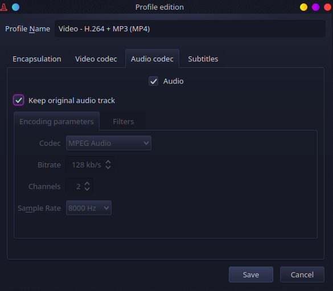This screenshot has width=333, height=291.
Task: Open the Video codec tab
Action: click(96, 59)
